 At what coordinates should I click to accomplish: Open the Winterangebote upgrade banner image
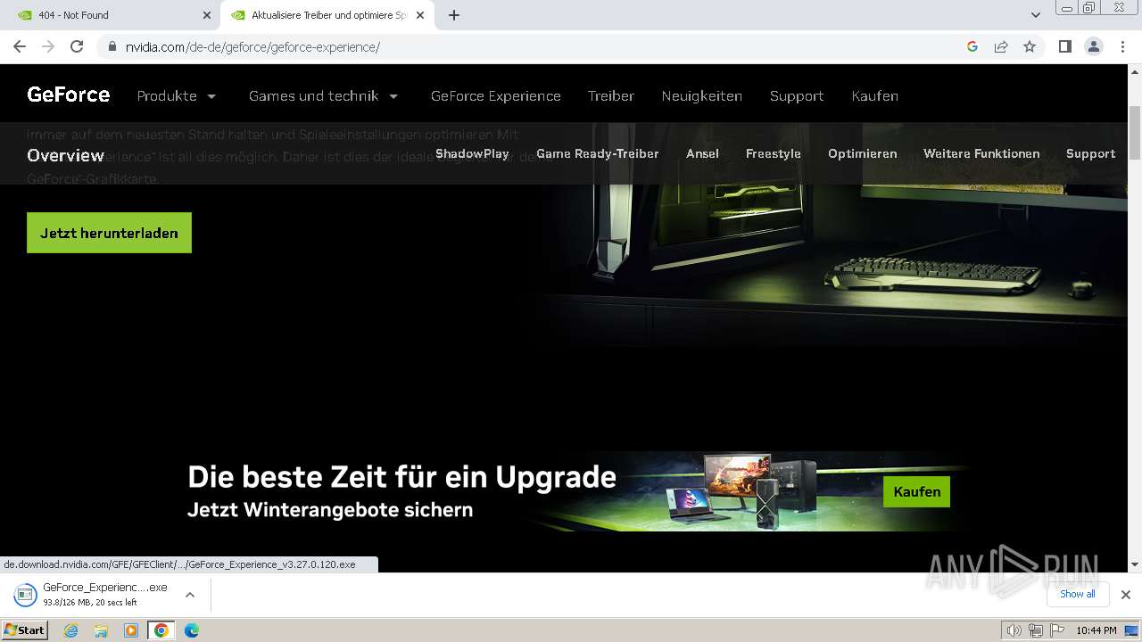click(571, 491)
